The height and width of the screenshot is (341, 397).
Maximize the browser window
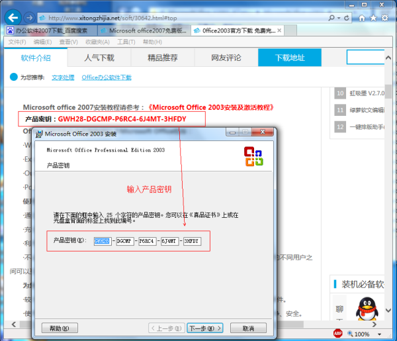[x=364, y=5]
